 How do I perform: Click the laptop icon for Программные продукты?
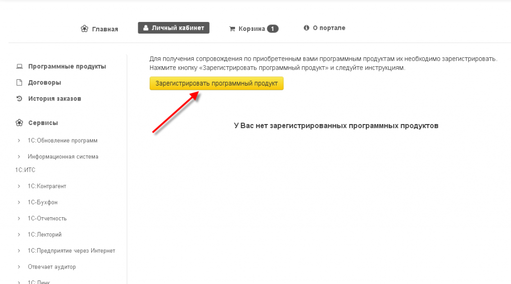(19, 66)
